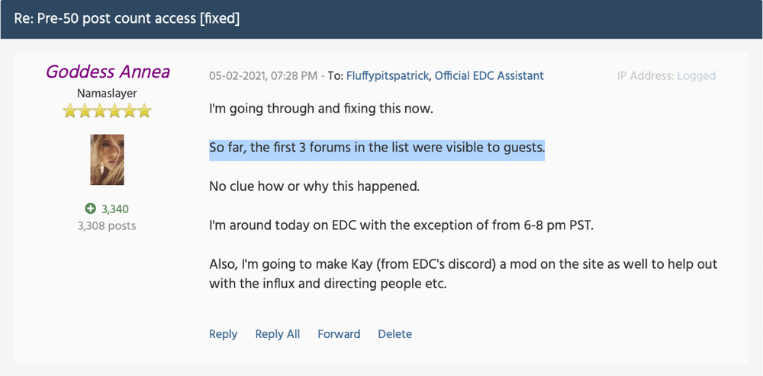Click the gold star rating row
The width and height of the screenshot is (763, 376).
coord(107,111)
